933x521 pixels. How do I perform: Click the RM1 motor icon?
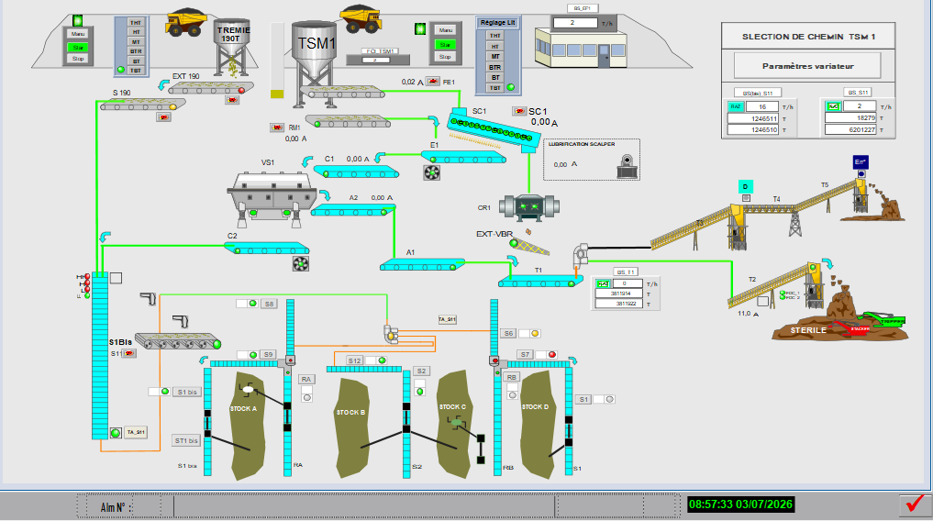pos(277,127)
